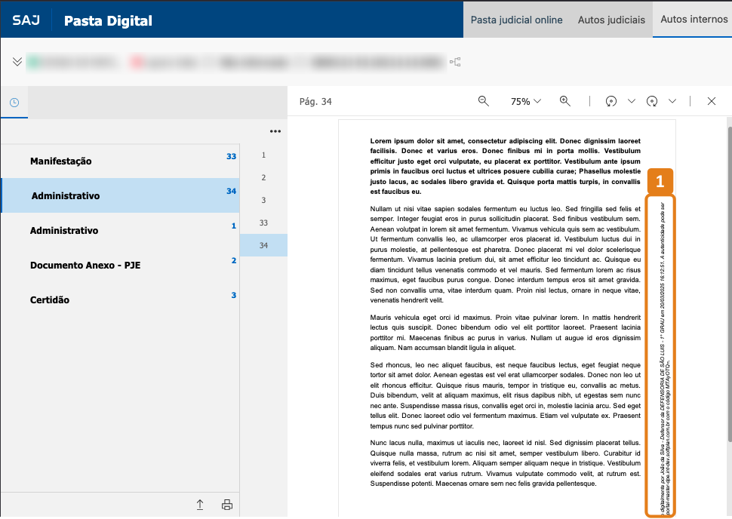Expand the rotate counterclockwise options arrow
This screenshot has height=519, width=732.
pyautogui.click(x=632, y=101)
